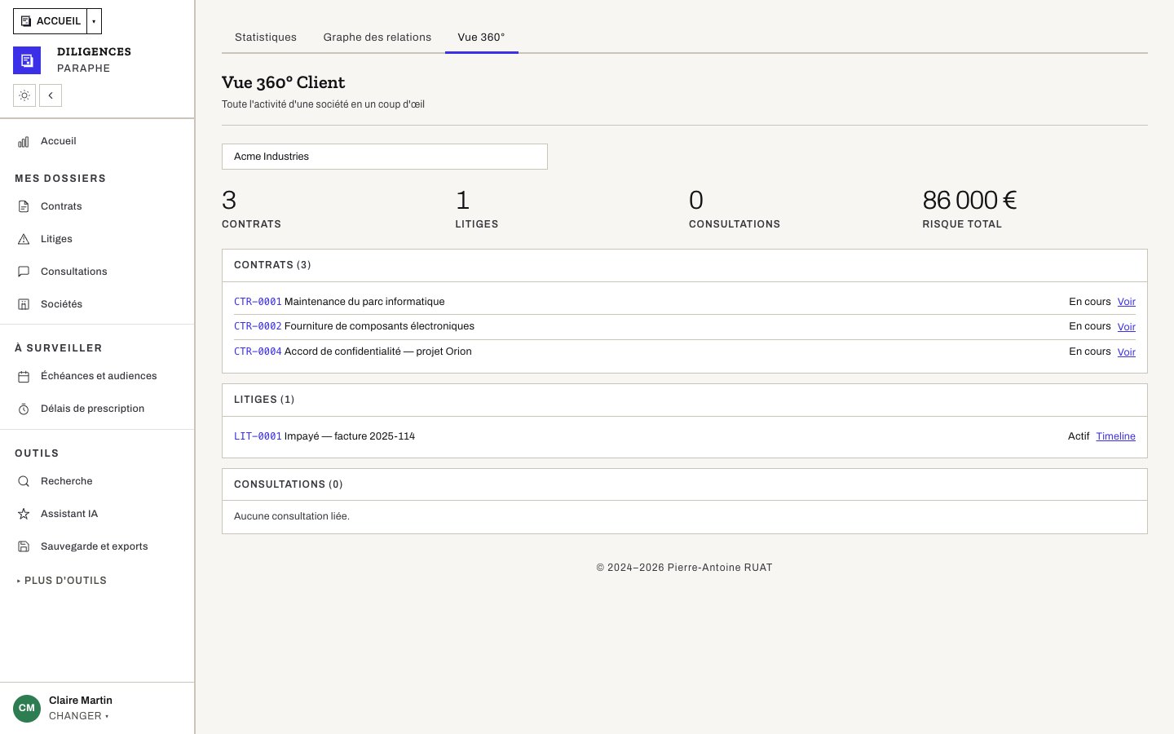The height and width of the screenshot is (734, 1174).
Task: Open the ACCUEIL dropdown arrow
Action: click(94, 21)
